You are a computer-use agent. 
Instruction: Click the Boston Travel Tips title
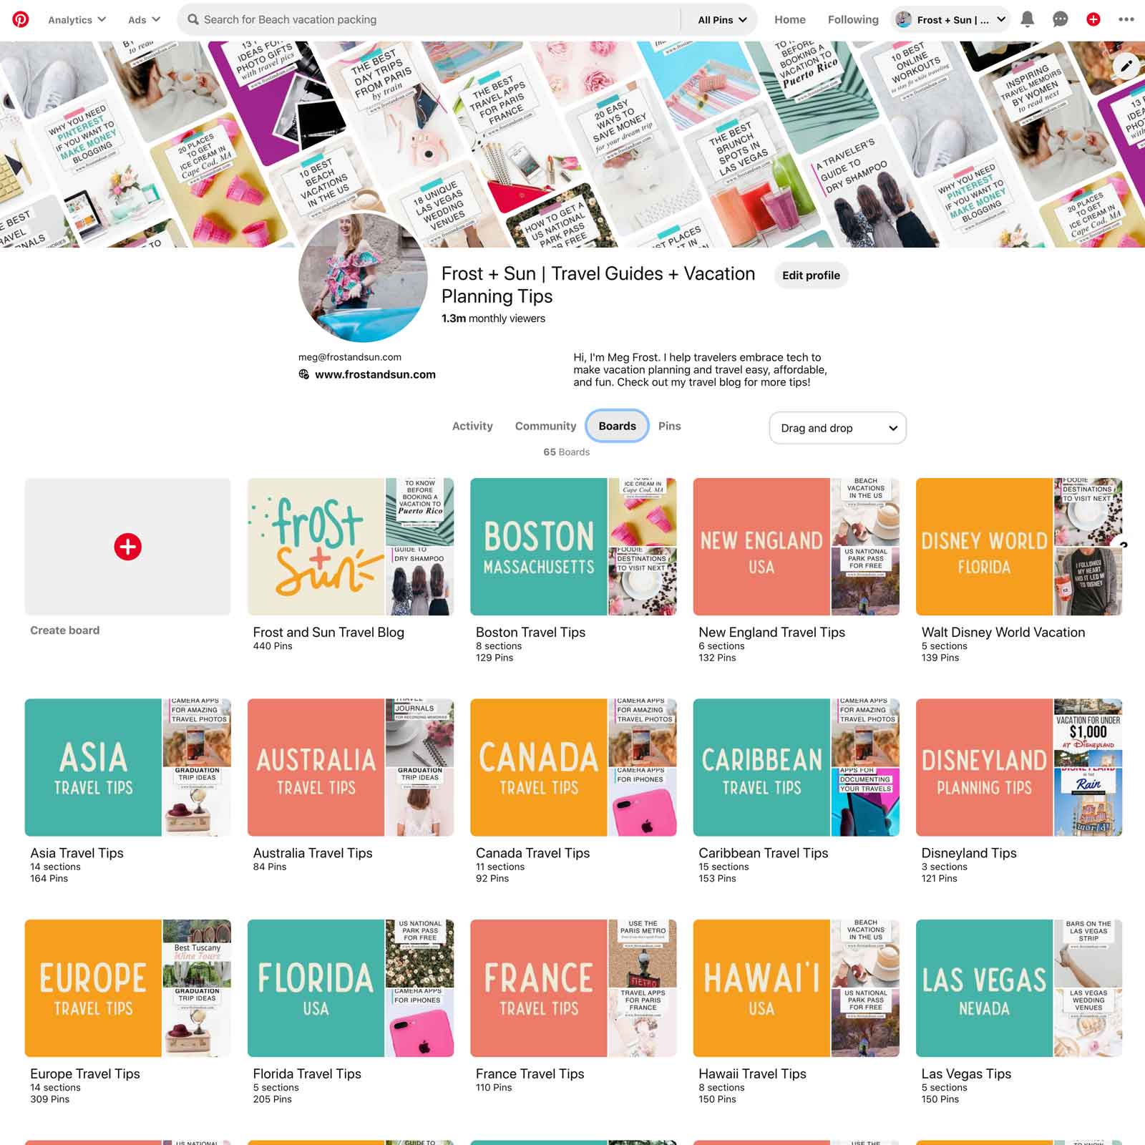(530, 632)
